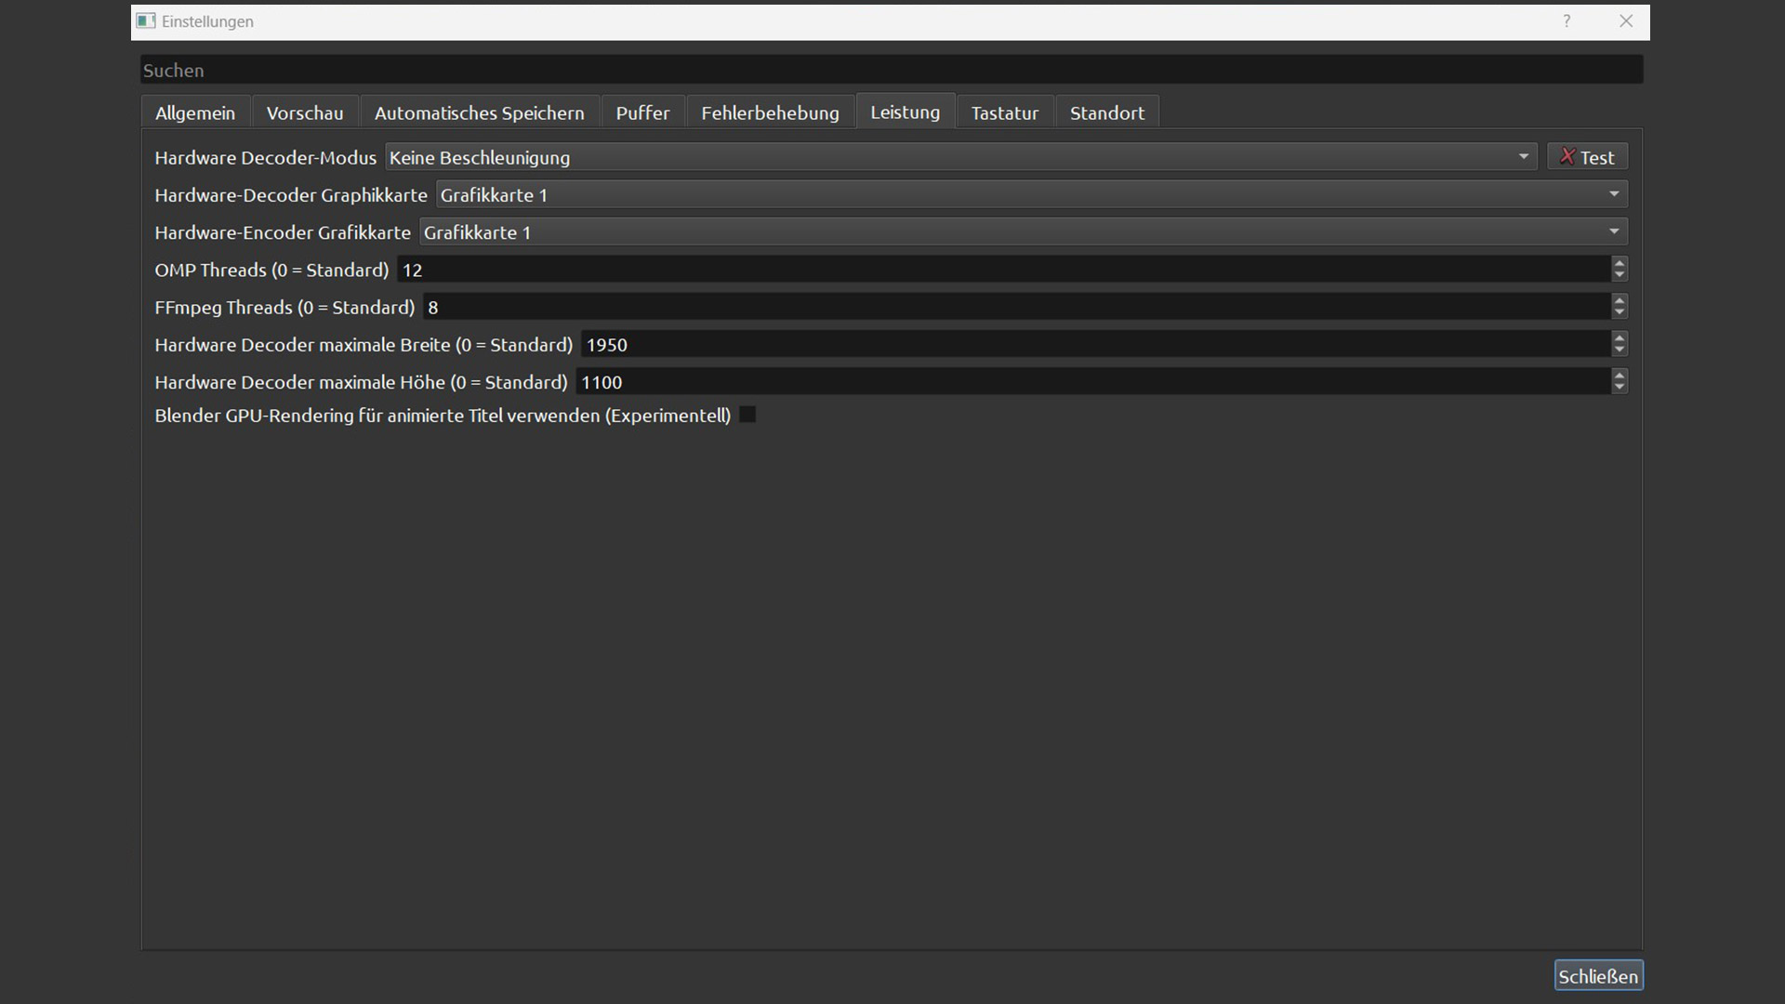Decrease OMP Threads with down arrow
Screen dimensions: 1785x1004
[x=1620, y=275]
